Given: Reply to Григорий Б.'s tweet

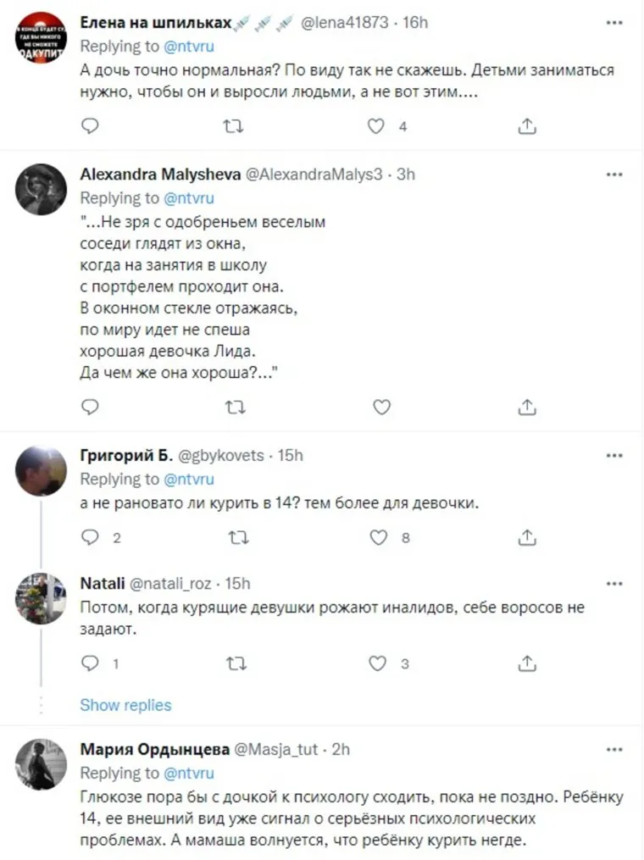Looking at the screenshot, I should (x=90, y=537).
